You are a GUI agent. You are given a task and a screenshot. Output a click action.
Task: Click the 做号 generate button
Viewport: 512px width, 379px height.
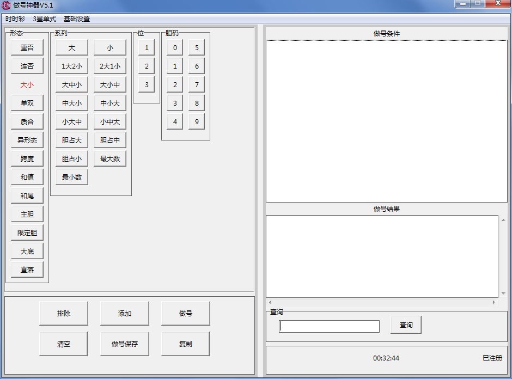pyautogui.click(x=185, y=314)
